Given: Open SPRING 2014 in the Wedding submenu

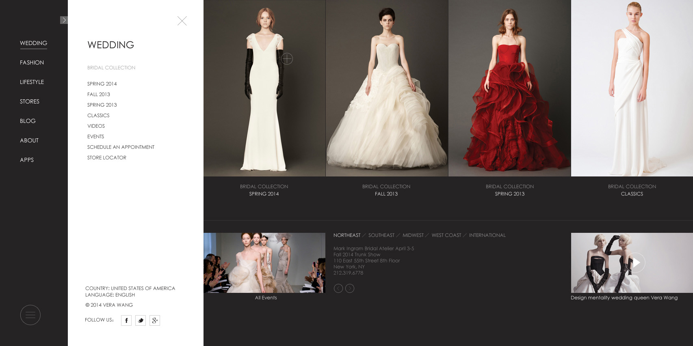Looking at the screenshot, I should (x=102, y=84).
